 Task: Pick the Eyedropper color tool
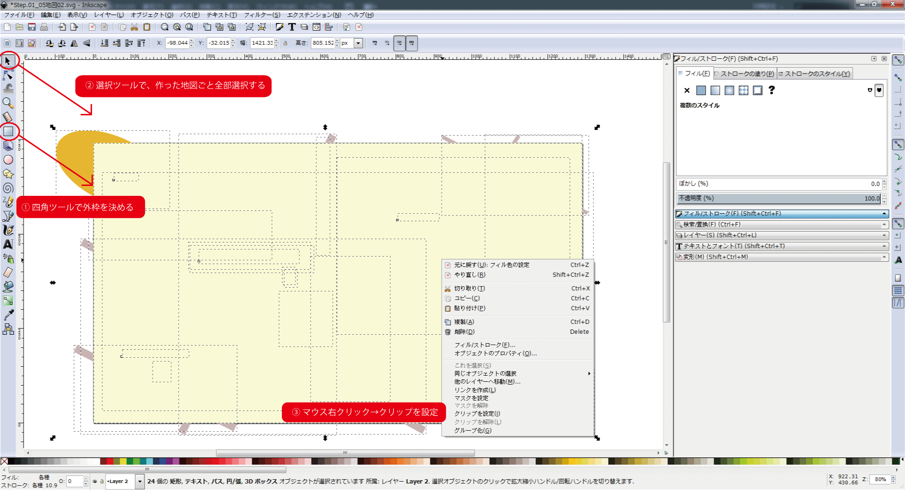coord(8,314)
